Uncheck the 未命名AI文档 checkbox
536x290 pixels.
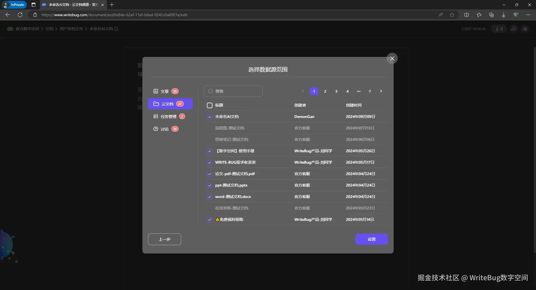[x=210, y=117]
